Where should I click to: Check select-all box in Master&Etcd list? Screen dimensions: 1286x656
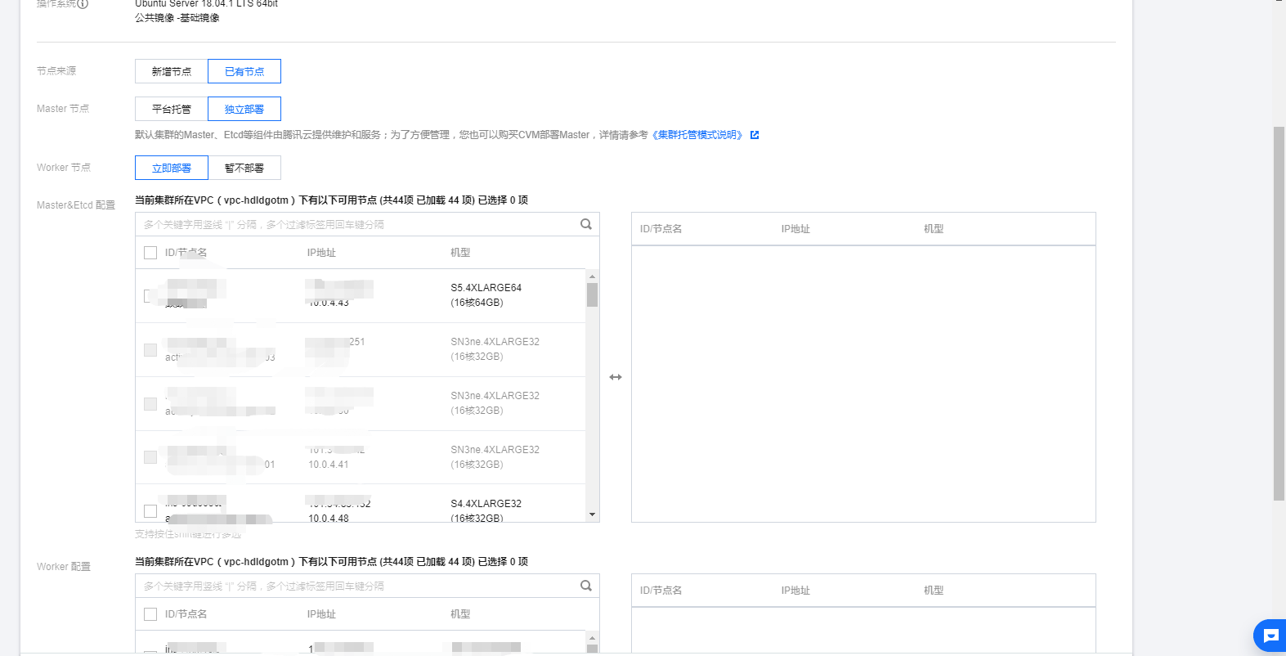tap(150, 253)
